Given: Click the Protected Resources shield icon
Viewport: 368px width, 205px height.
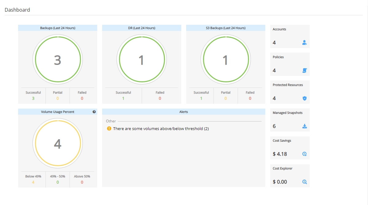Looking at the screenshot, I should tap(305, 99).
